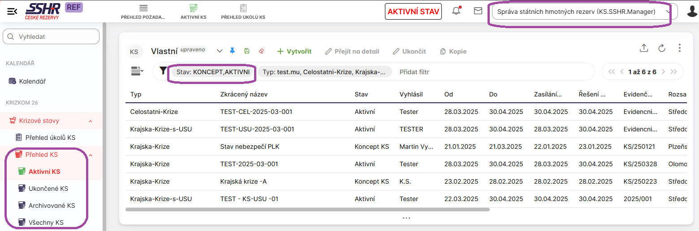
Task: Open the messages envelope icon
Action: 478,11
